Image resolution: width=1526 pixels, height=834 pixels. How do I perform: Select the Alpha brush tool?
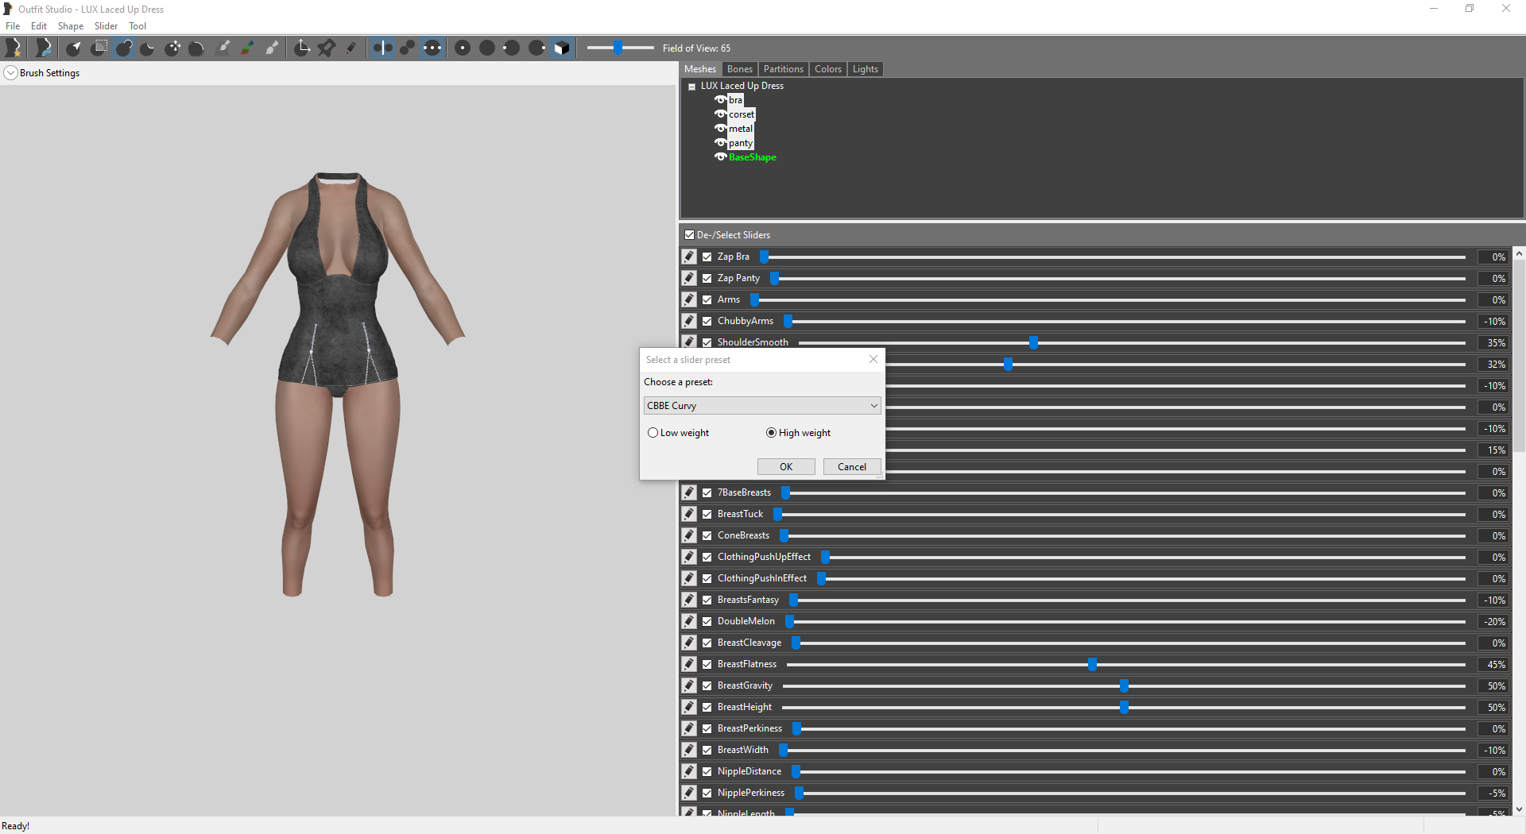coord(272,48)
